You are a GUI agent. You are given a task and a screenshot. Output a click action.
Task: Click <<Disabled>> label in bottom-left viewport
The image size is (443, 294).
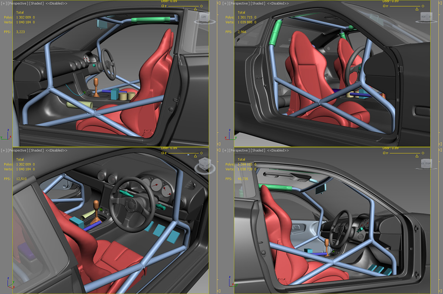pyautogui.click(x=56, y=150)
